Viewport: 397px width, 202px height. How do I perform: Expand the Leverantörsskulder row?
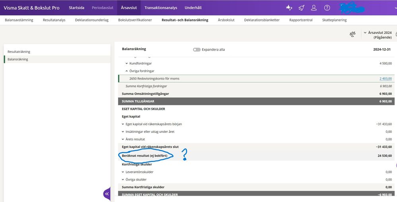123,172
